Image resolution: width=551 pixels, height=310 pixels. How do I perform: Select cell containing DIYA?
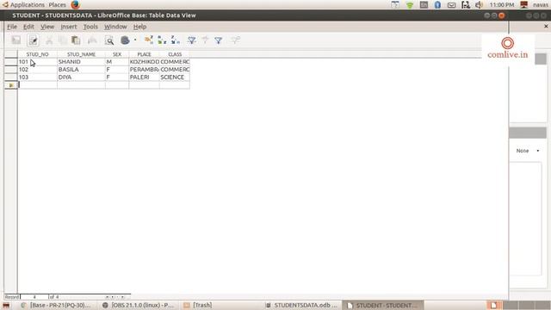[81, 77]
